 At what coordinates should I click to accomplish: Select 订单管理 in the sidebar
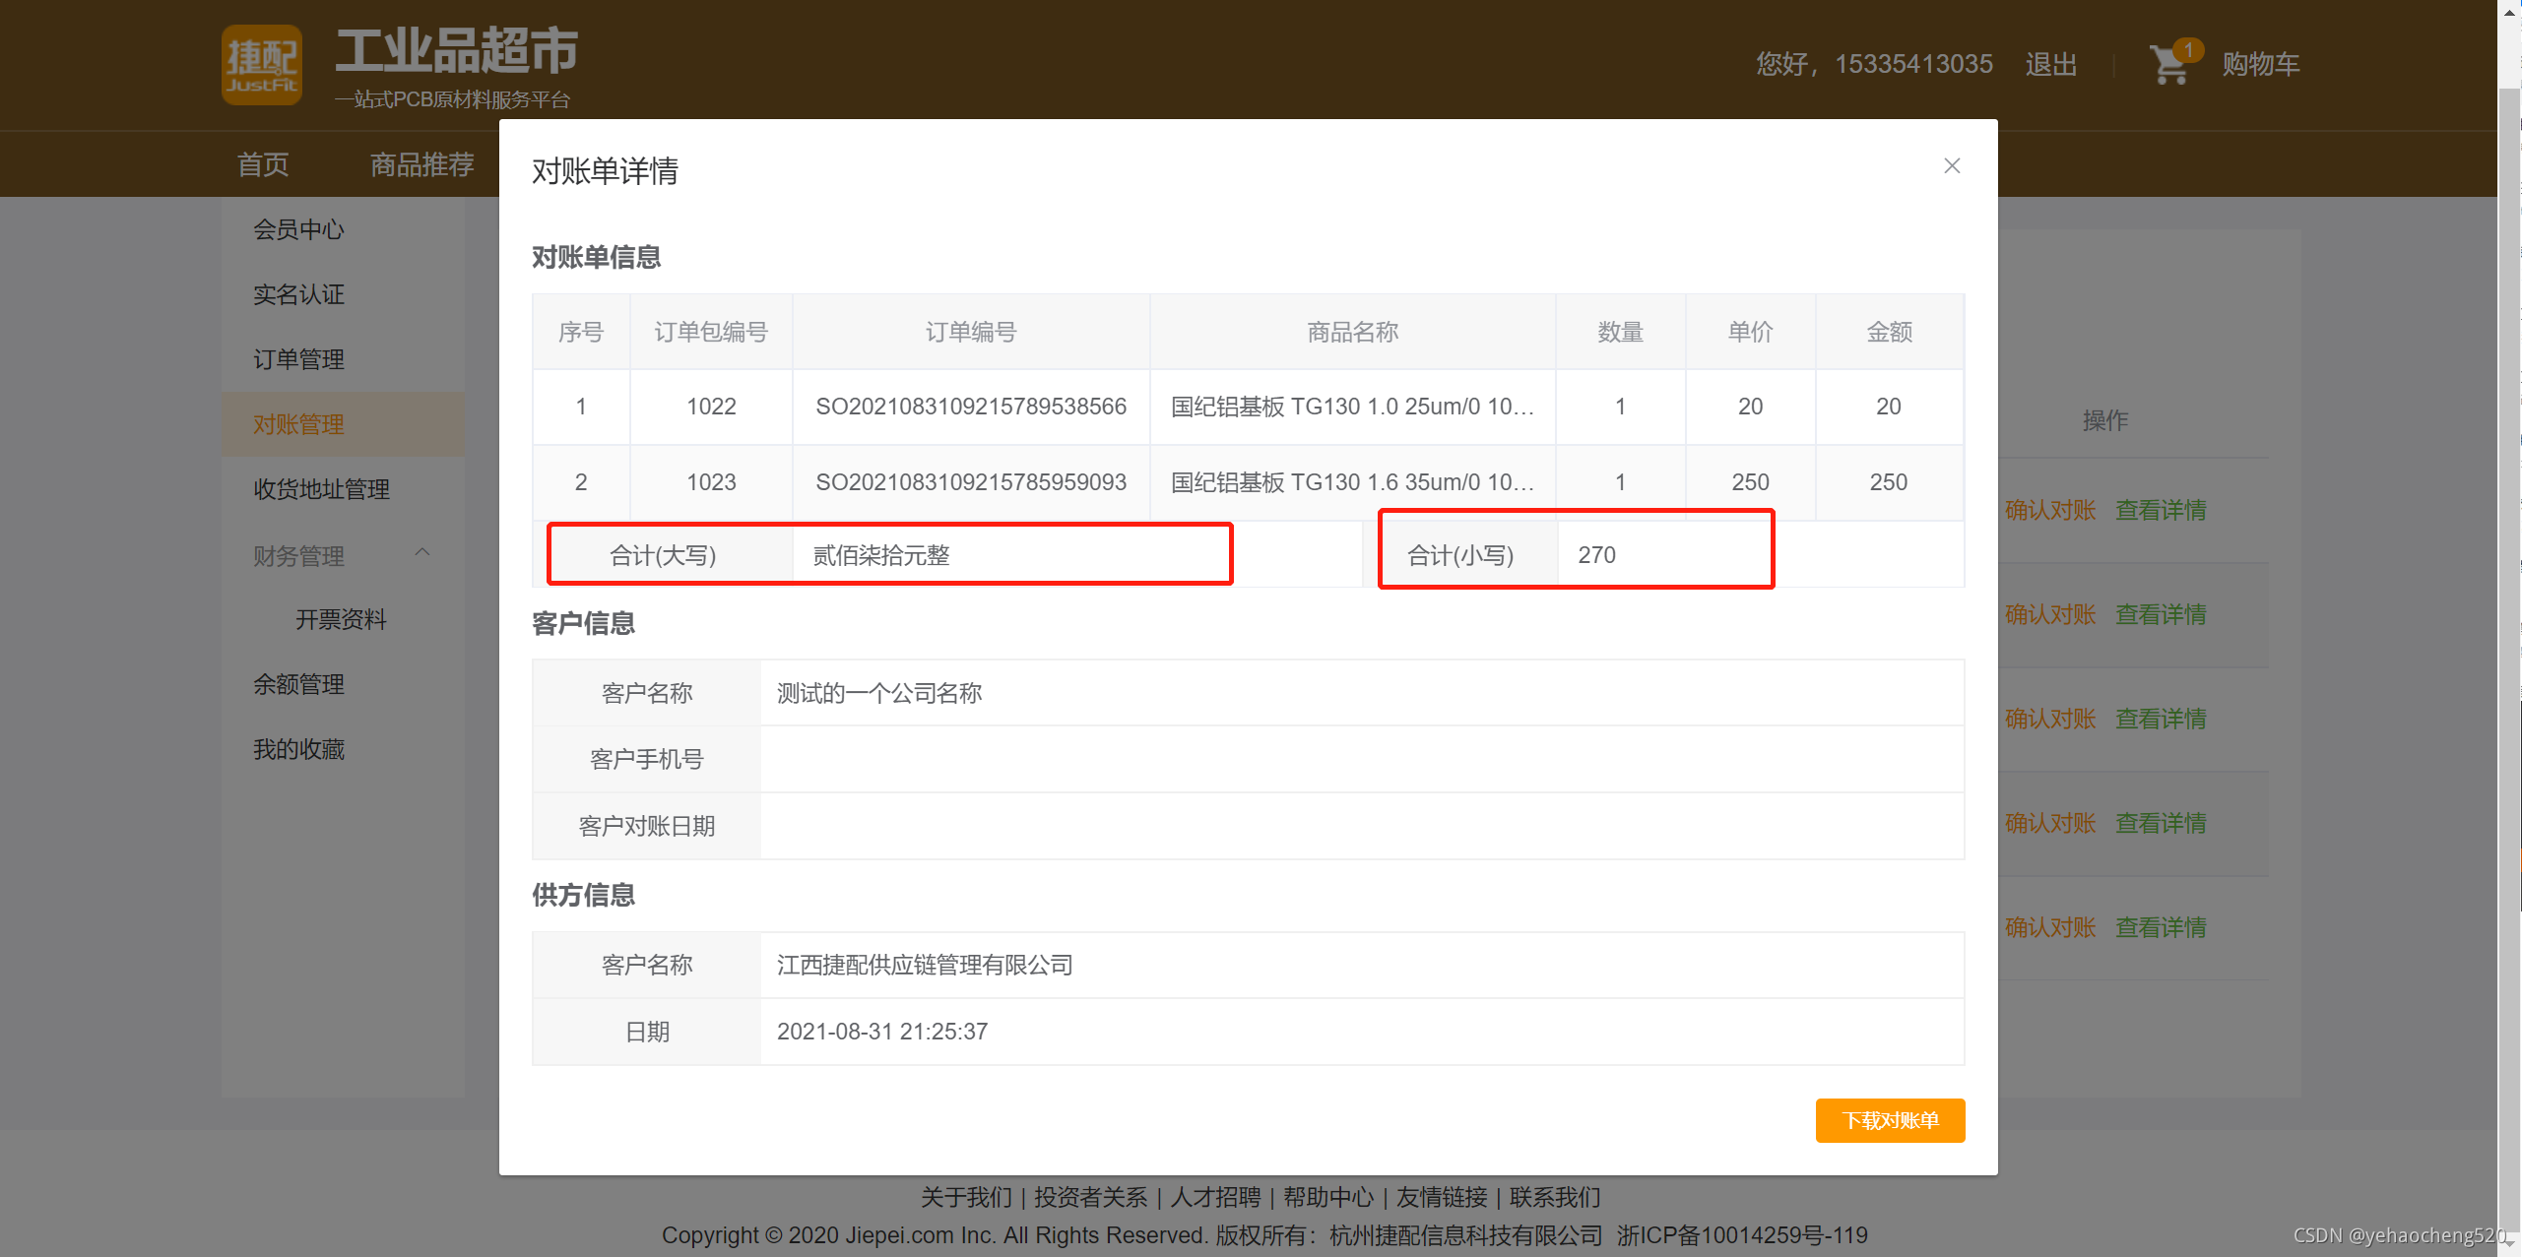click(x=298, y=359)
